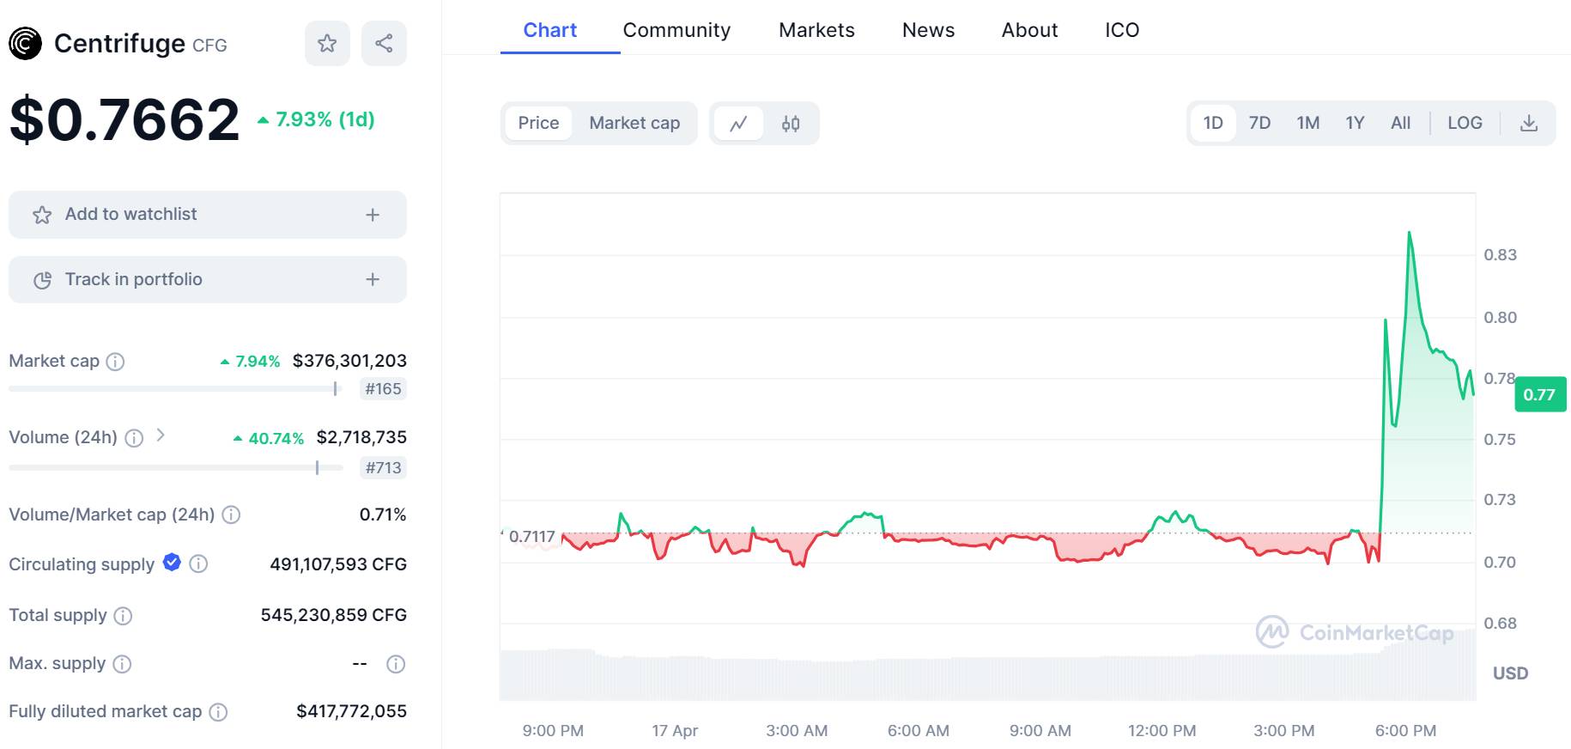Click the 40.74% volume change text
Viewport: 1571px width, 749px height.
pyautogui.click(x=269, y=438)
